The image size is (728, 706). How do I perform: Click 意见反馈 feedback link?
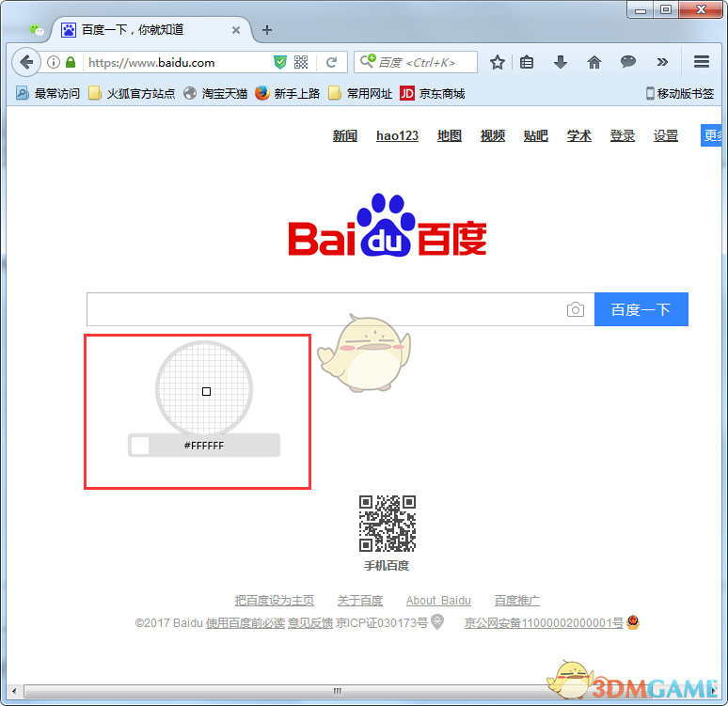pyautogui.click(x=310, y=623)
